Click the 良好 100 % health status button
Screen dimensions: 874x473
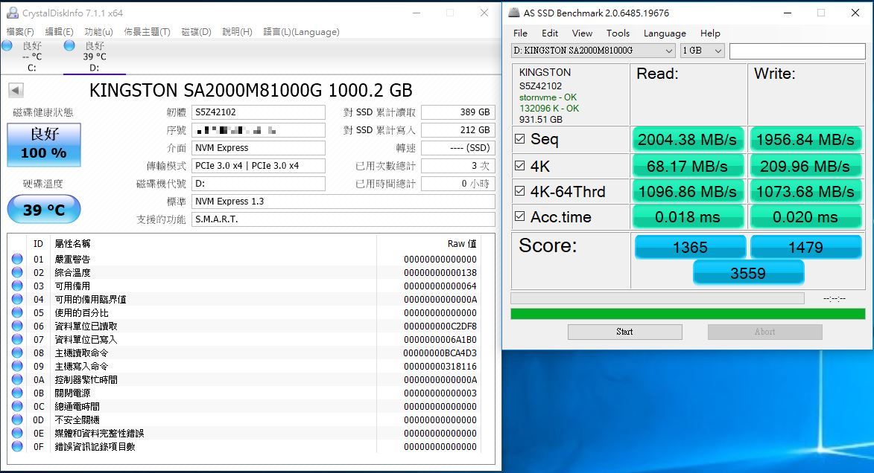coord(44,145)
